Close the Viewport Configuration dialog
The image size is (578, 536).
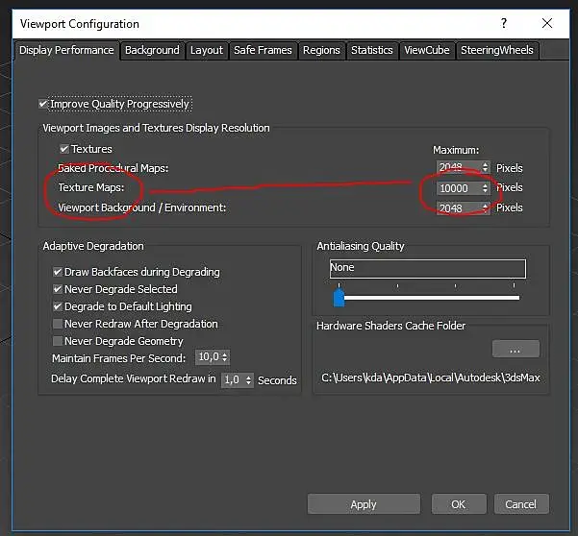547,23
